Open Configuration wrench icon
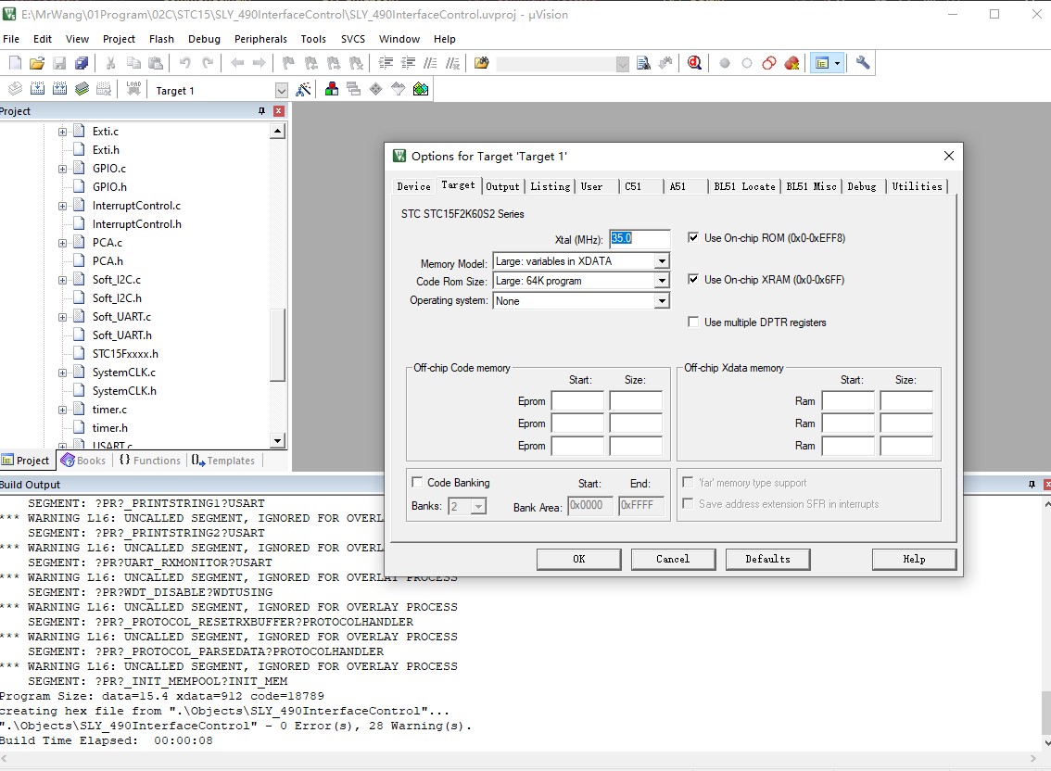This screenshot has height=771, width=1051. [x=863, y=63]
